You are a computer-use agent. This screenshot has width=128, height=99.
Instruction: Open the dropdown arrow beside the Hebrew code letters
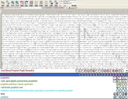coord(127,71)
